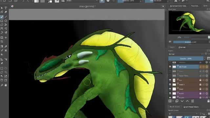This screenshot has height=118, width=210.
Task: Open the Brush Preset History tab
Action: [191, 107]
